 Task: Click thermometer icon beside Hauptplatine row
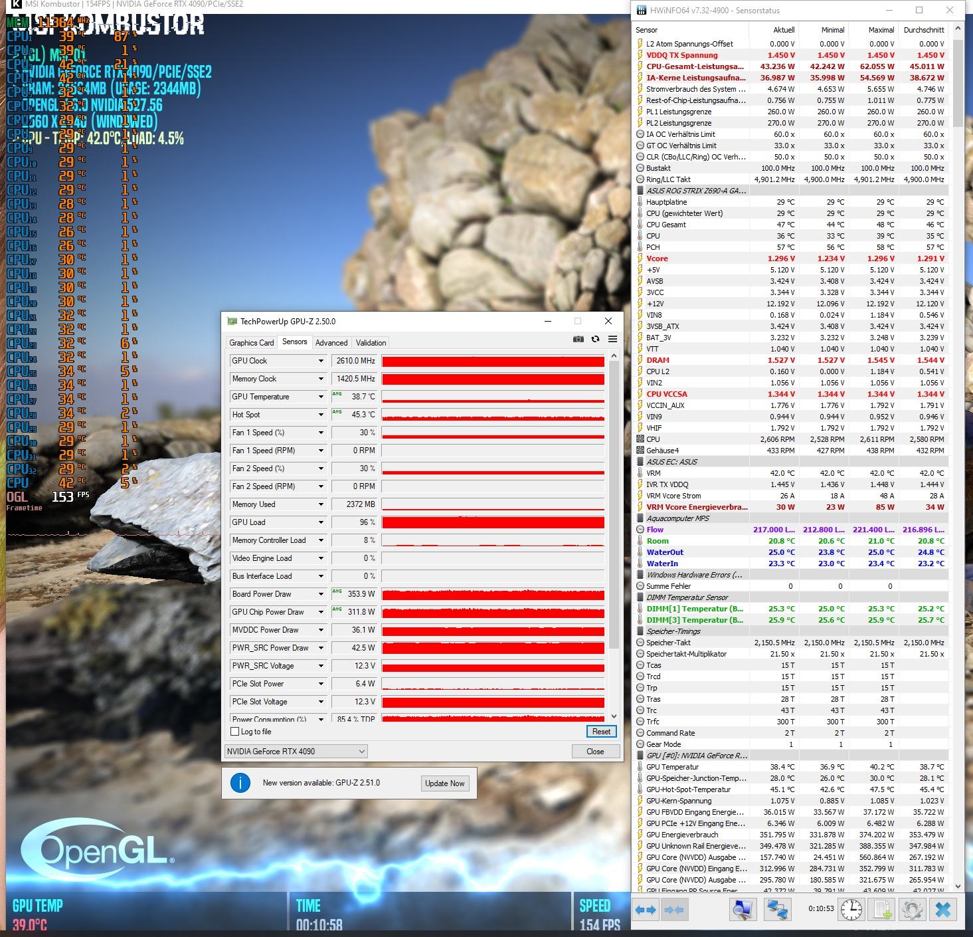640,202
